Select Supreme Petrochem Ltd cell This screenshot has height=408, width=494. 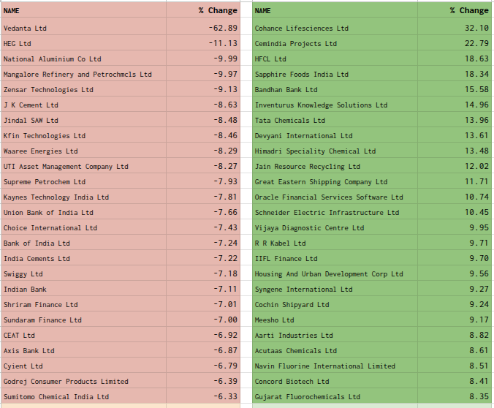(83, 181)
